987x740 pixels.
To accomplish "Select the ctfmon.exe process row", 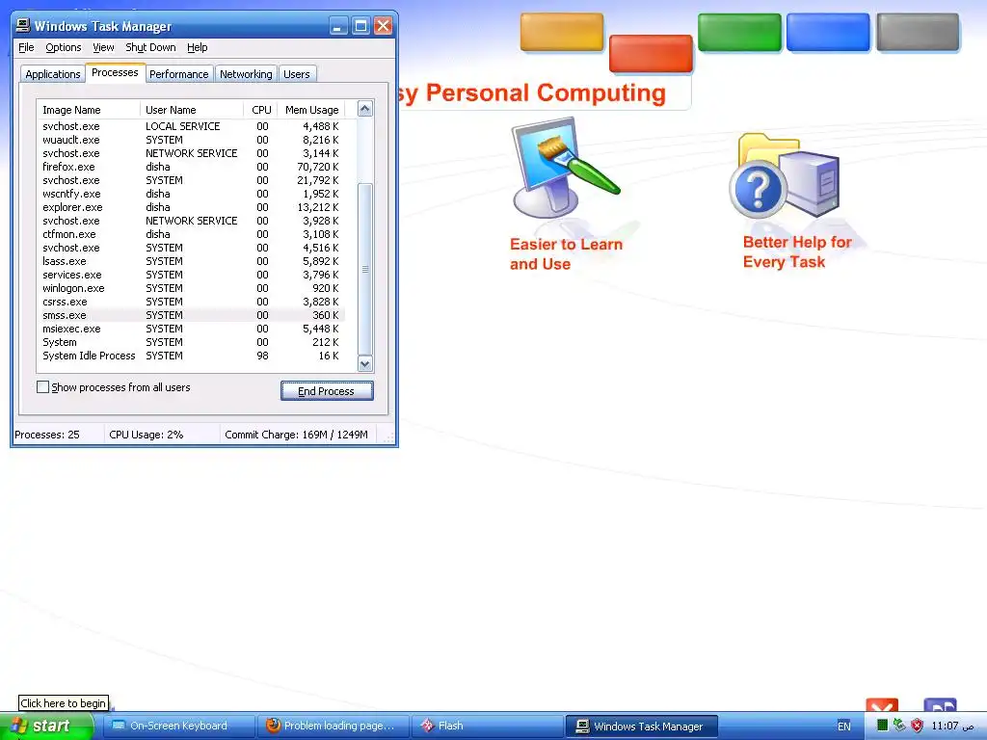I will point(191,234).
